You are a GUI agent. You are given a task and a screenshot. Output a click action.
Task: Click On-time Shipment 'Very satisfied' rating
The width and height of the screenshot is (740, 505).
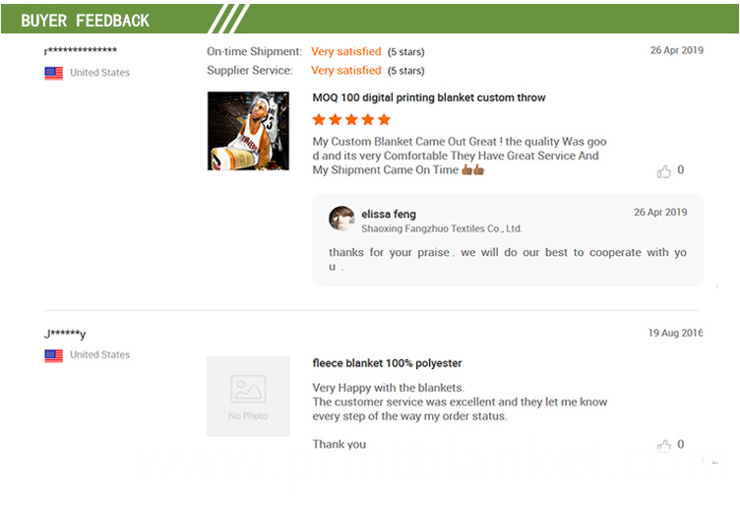tap(346, 51)
